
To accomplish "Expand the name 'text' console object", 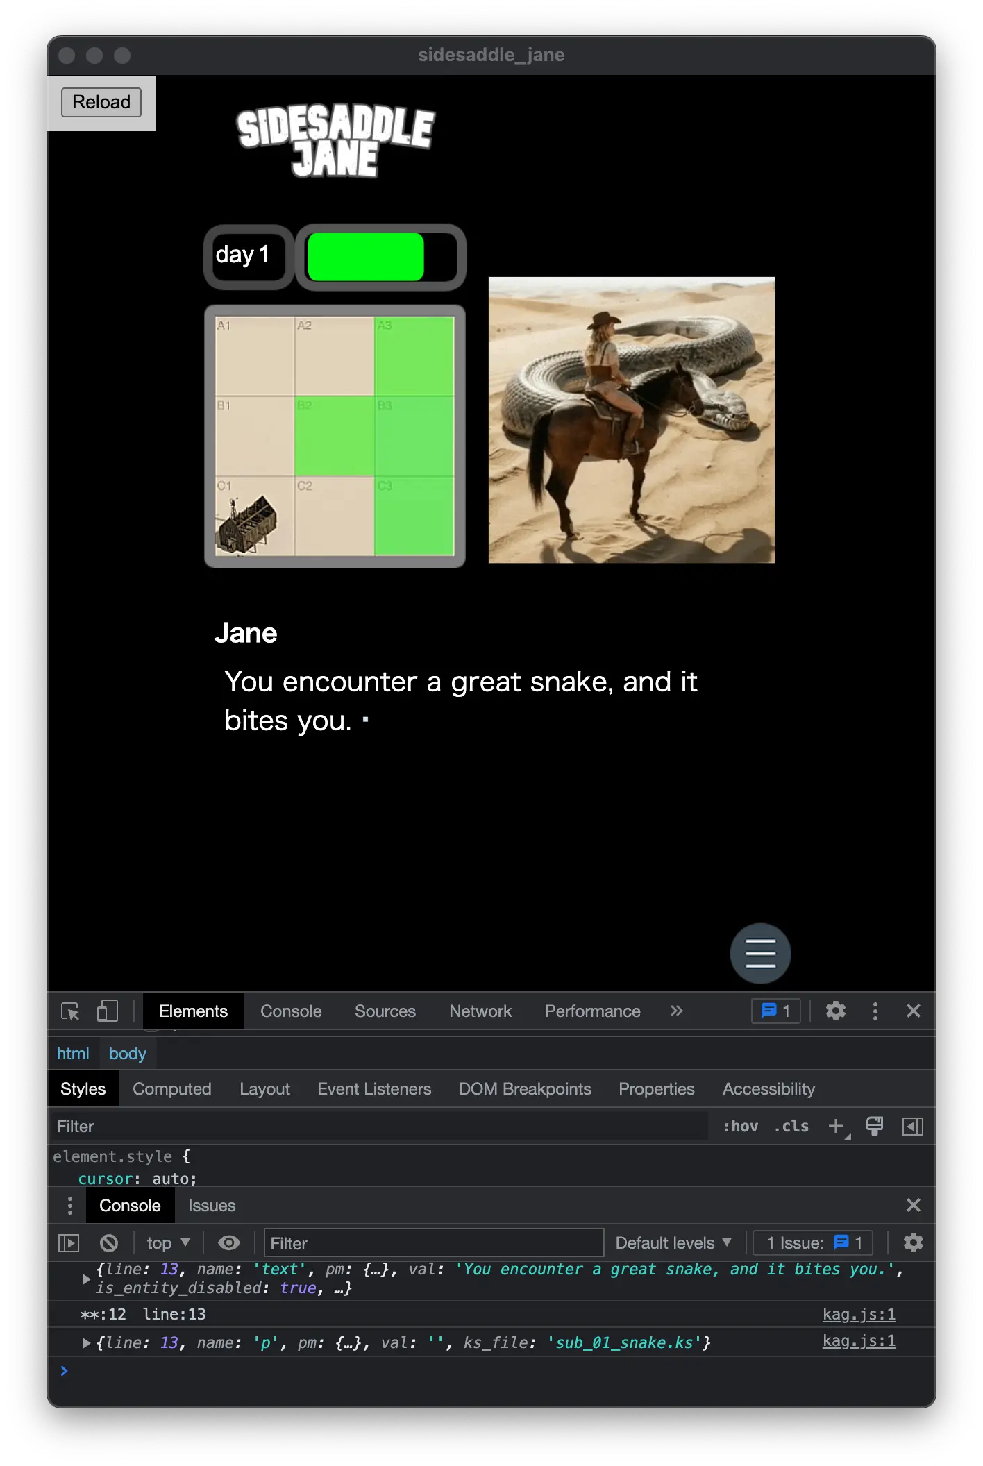I will click(x=86, y=1279).
